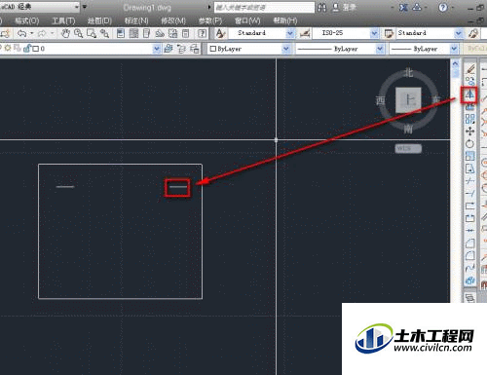
Task: Expand the layer list dropdown arrow
Action: pyautogui.click(x=157, y=49)
